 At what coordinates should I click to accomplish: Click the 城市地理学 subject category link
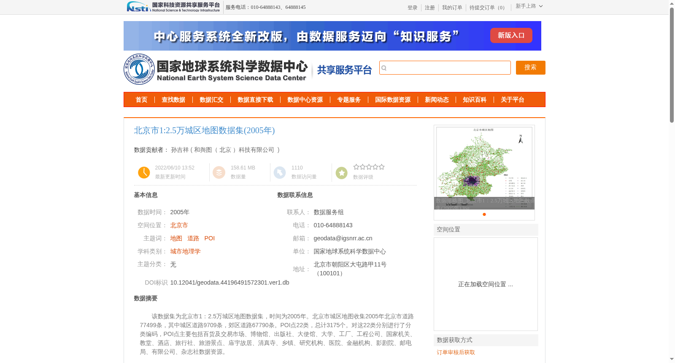coord(185,251)
